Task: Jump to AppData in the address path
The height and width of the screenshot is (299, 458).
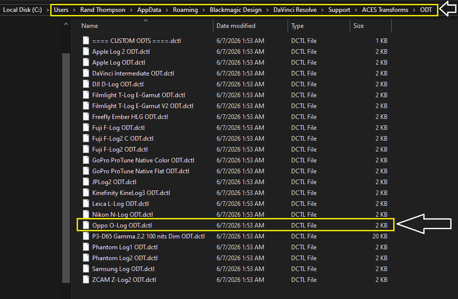Action: pos(149,10)
